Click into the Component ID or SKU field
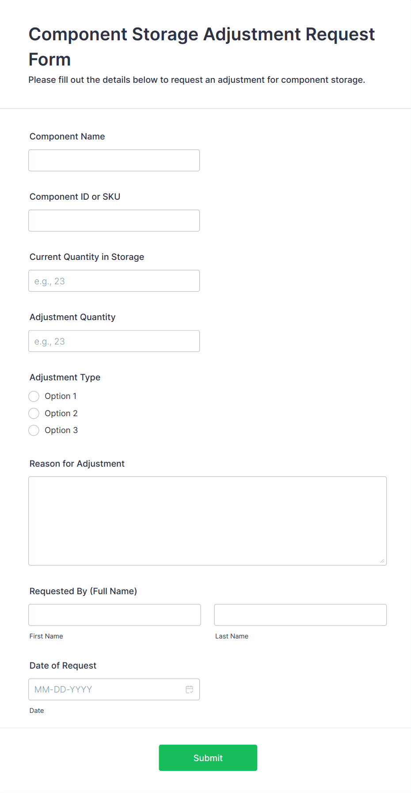Screen dimensions: 411x793 (114, 220)
